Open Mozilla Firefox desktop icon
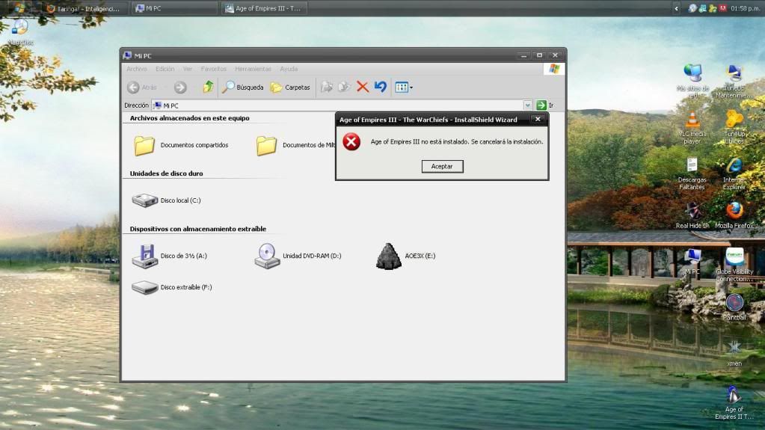Image resolution: width=765 pixels, height=430 pixels. (734, 215)
